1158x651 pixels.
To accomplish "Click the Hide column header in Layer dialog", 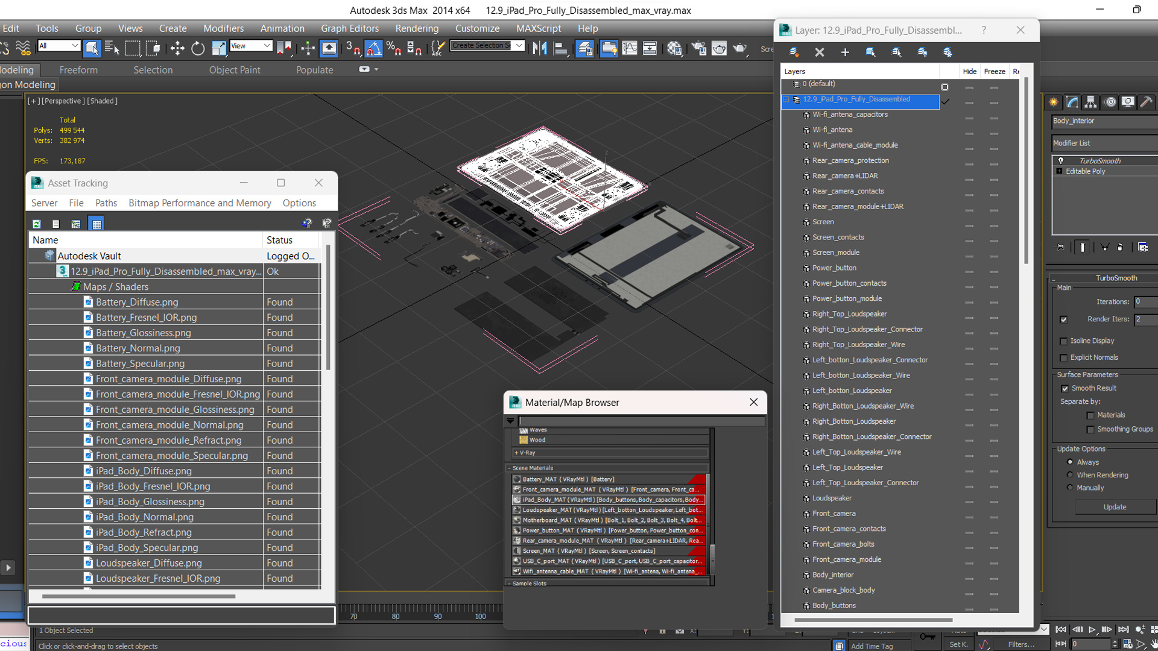I will click(x=969, y=71).
